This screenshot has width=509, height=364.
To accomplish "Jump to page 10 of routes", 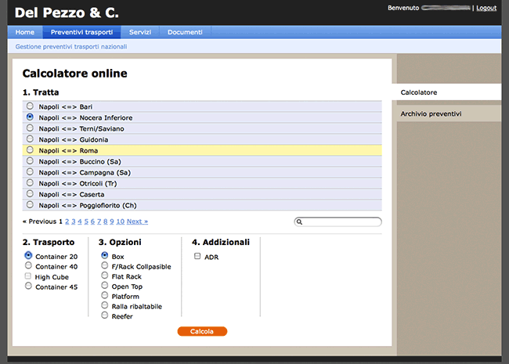I will click(120, 222).
